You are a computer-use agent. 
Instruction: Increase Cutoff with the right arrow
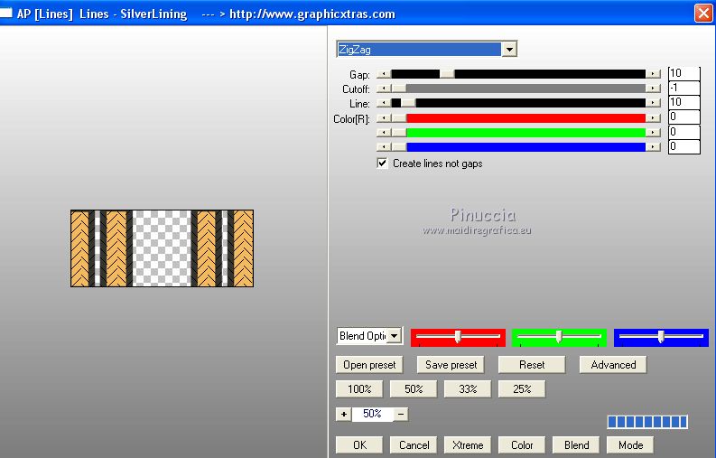pyautogui.click(x=653, y=89)
